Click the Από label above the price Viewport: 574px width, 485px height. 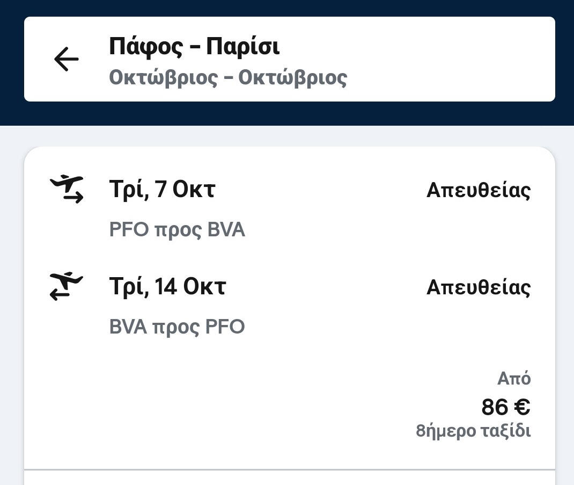pos(513,379)
